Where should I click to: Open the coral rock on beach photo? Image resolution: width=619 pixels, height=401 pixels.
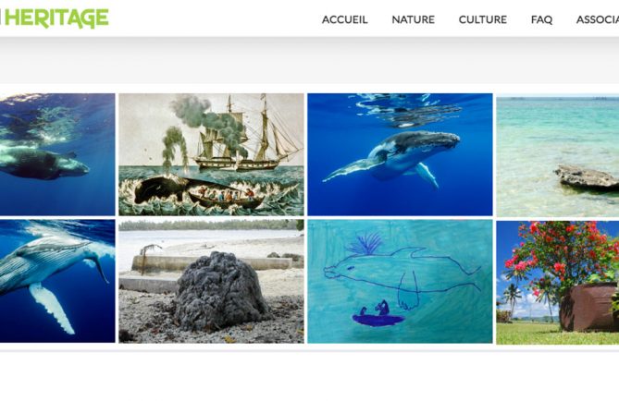tap(211, 282)
